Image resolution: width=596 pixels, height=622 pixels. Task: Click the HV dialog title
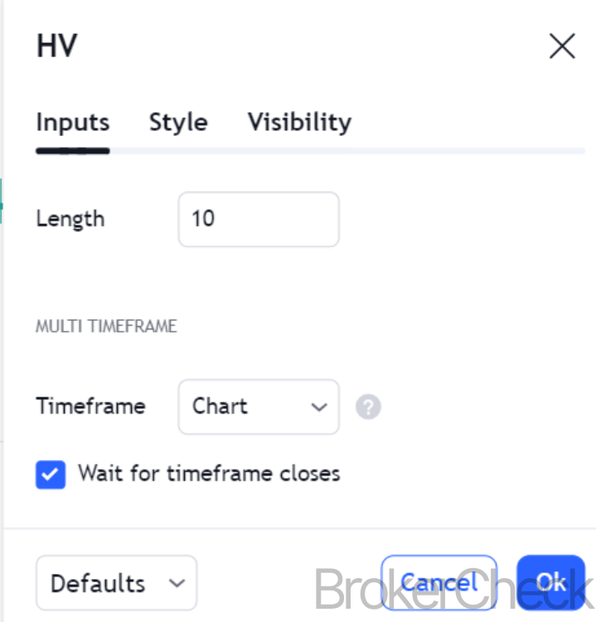tap(57, 46)
